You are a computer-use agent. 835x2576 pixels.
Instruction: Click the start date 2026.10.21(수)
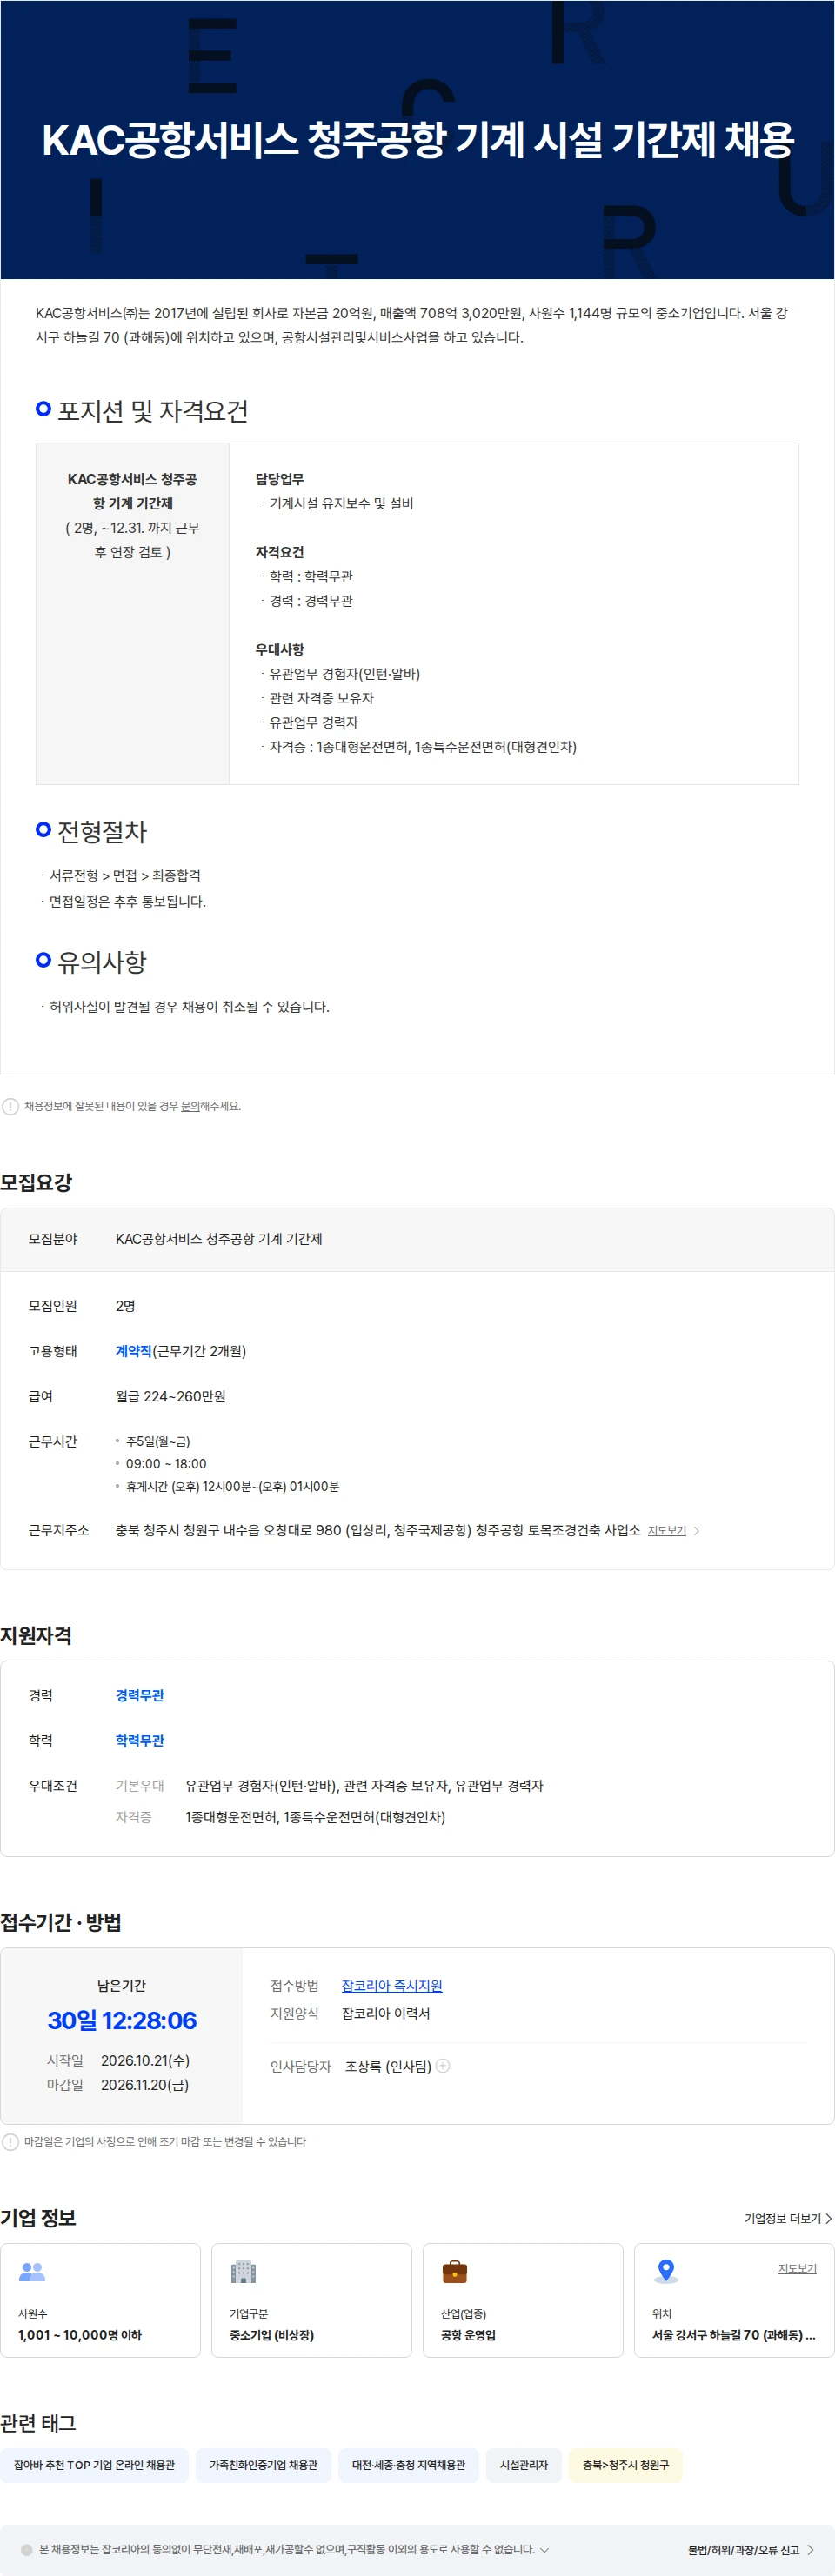coord(145,2060)
